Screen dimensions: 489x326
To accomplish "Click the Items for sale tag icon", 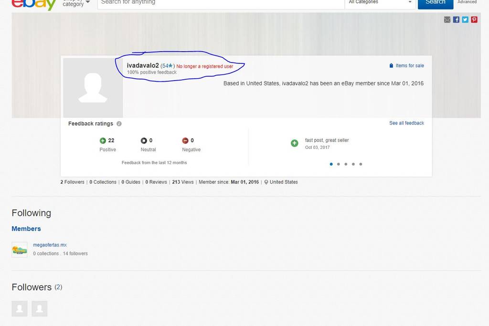I will pos(391,65).
